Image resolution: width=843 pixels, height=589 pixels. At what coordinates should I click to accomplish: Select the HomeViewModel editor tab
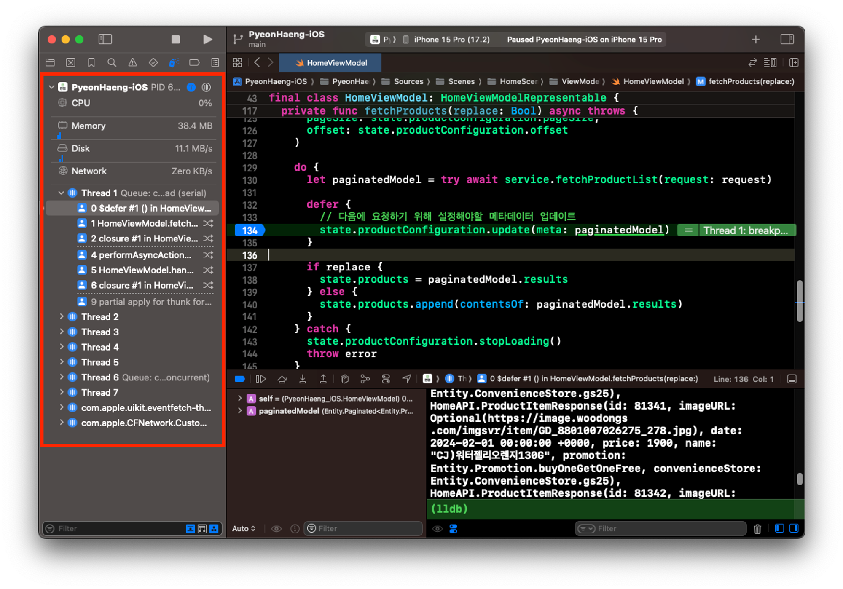coord(331,63)
